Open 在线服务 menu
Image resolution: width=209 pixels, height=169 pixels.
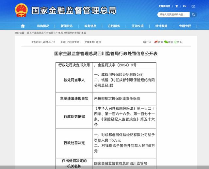(114, 26)
